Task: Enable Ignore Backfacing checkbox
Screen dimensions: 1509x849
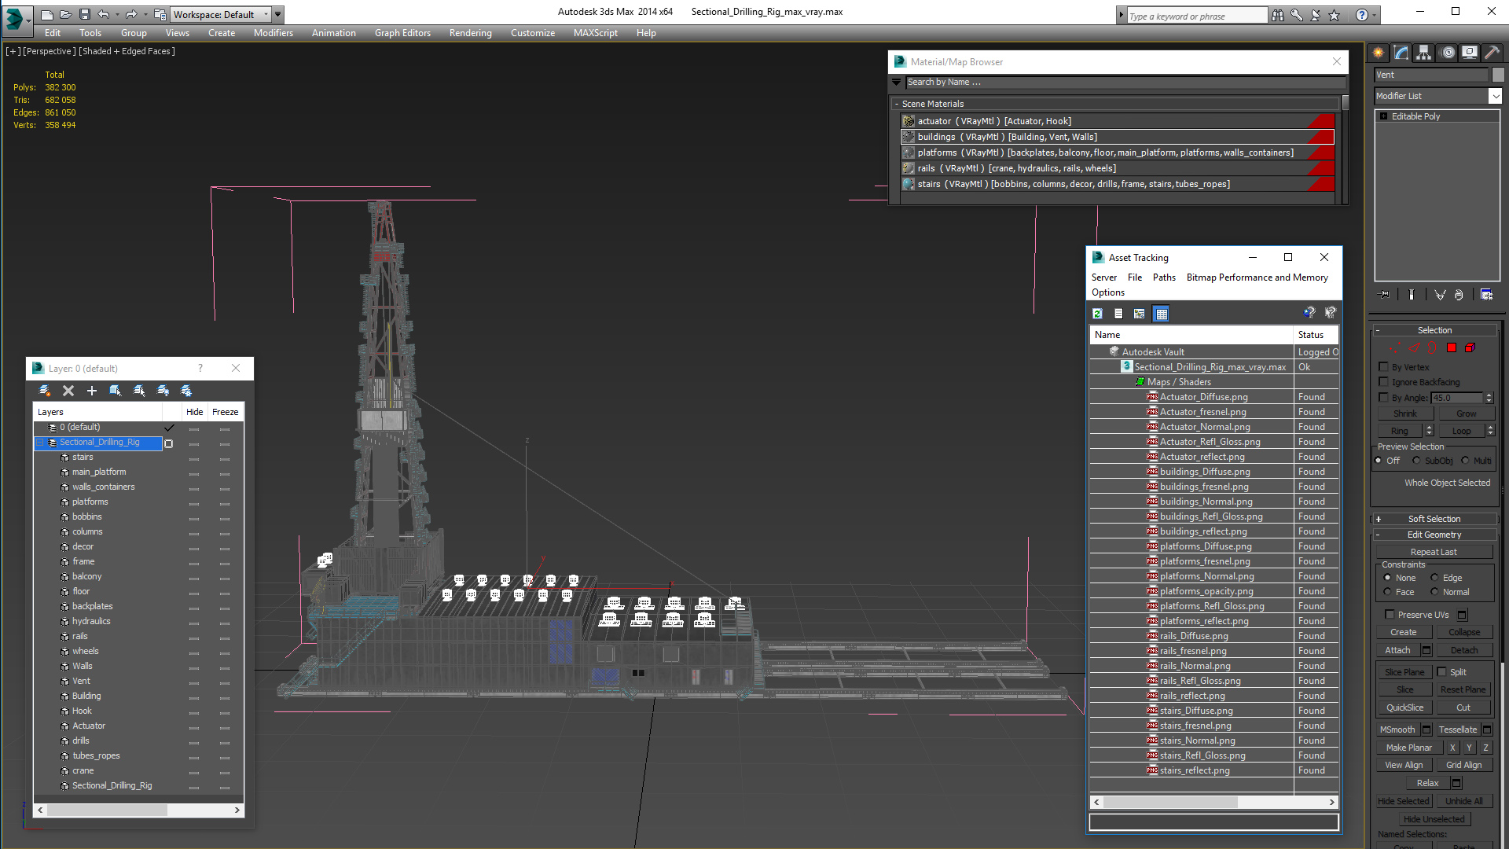Action: [x=1384, y=382]
